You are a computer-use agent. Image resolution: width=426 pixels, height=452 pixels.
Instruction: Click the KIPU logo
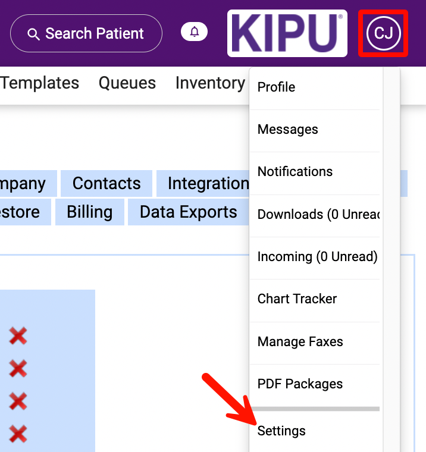click(x=287, y=33)
